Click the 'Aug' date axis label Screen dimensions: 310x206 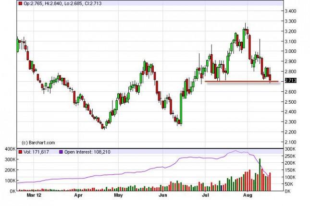tap(248, 195)
